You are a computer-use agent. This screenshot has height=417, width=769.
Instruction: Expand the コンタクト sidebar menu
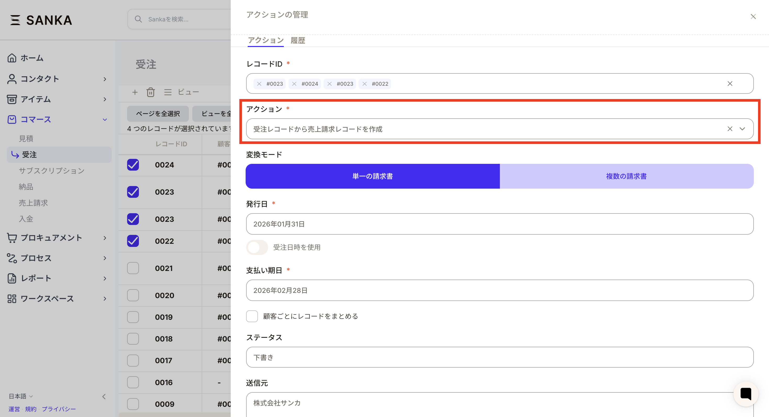click(x=105, y=79)
